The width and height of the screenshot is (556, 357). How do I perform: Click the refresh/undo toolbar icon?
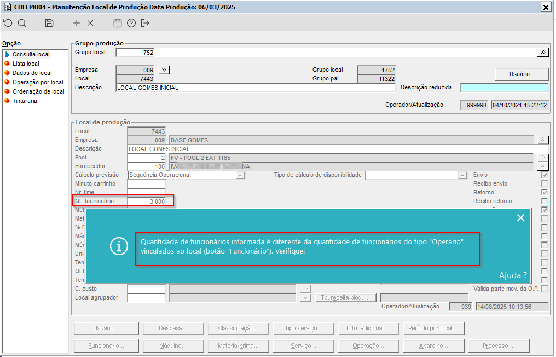click(8, 23)
